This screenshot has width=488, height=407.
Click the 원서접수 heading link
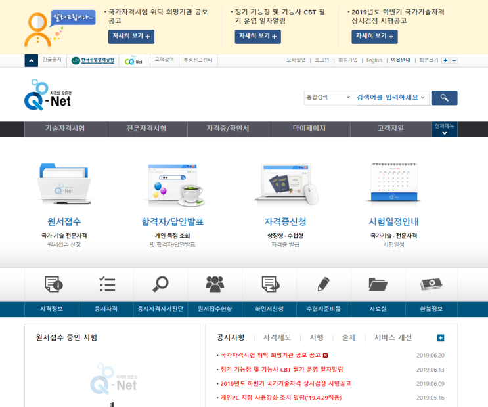point(64,221)
